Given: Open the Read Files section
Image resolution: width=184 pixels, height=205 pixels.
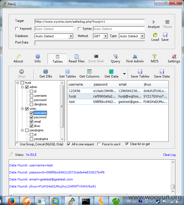Looking at the screenshot, I should point(77,59).
